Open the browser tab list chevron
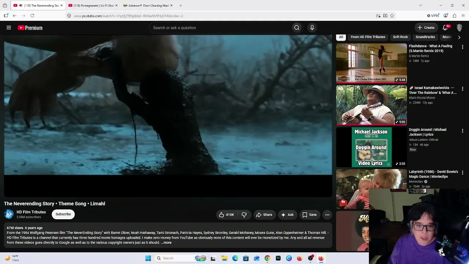 click(x=421, y=5)
